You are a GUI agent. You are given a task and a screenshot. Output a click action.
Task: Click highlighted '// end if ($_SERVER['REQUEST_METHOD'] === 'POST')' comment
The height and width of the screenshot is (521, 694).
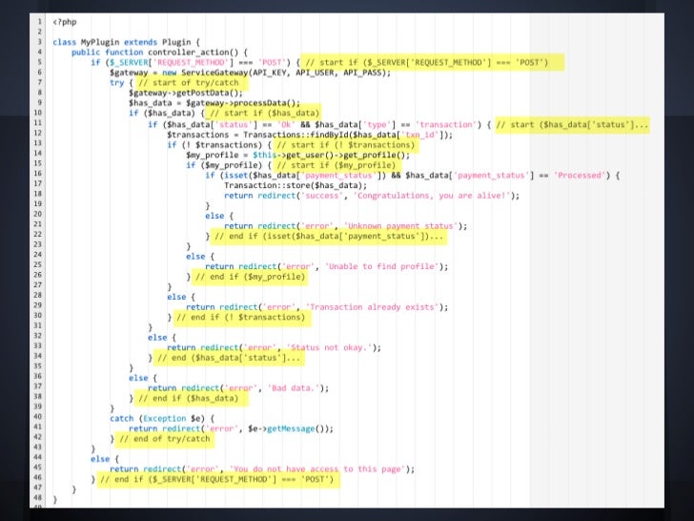tap(217, 479)
